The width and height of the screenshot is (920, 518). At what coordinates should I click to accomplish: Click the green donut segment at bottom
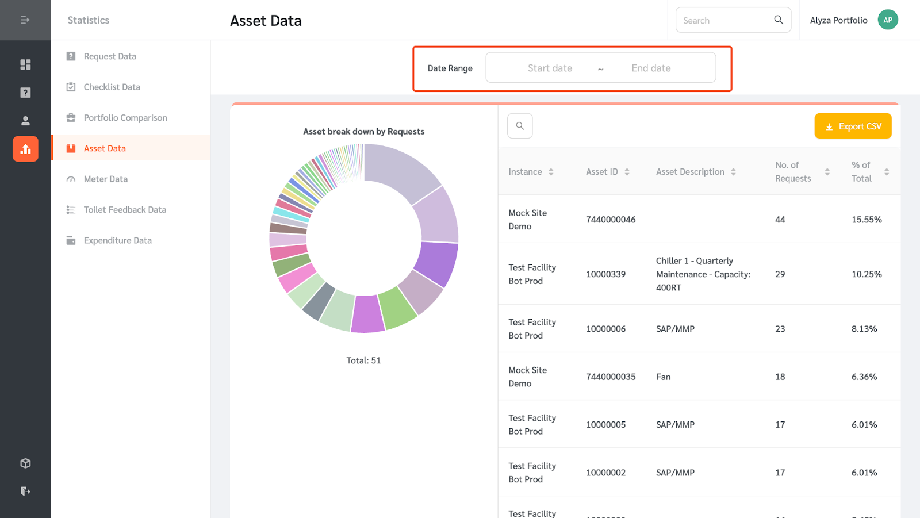(397, 309)
